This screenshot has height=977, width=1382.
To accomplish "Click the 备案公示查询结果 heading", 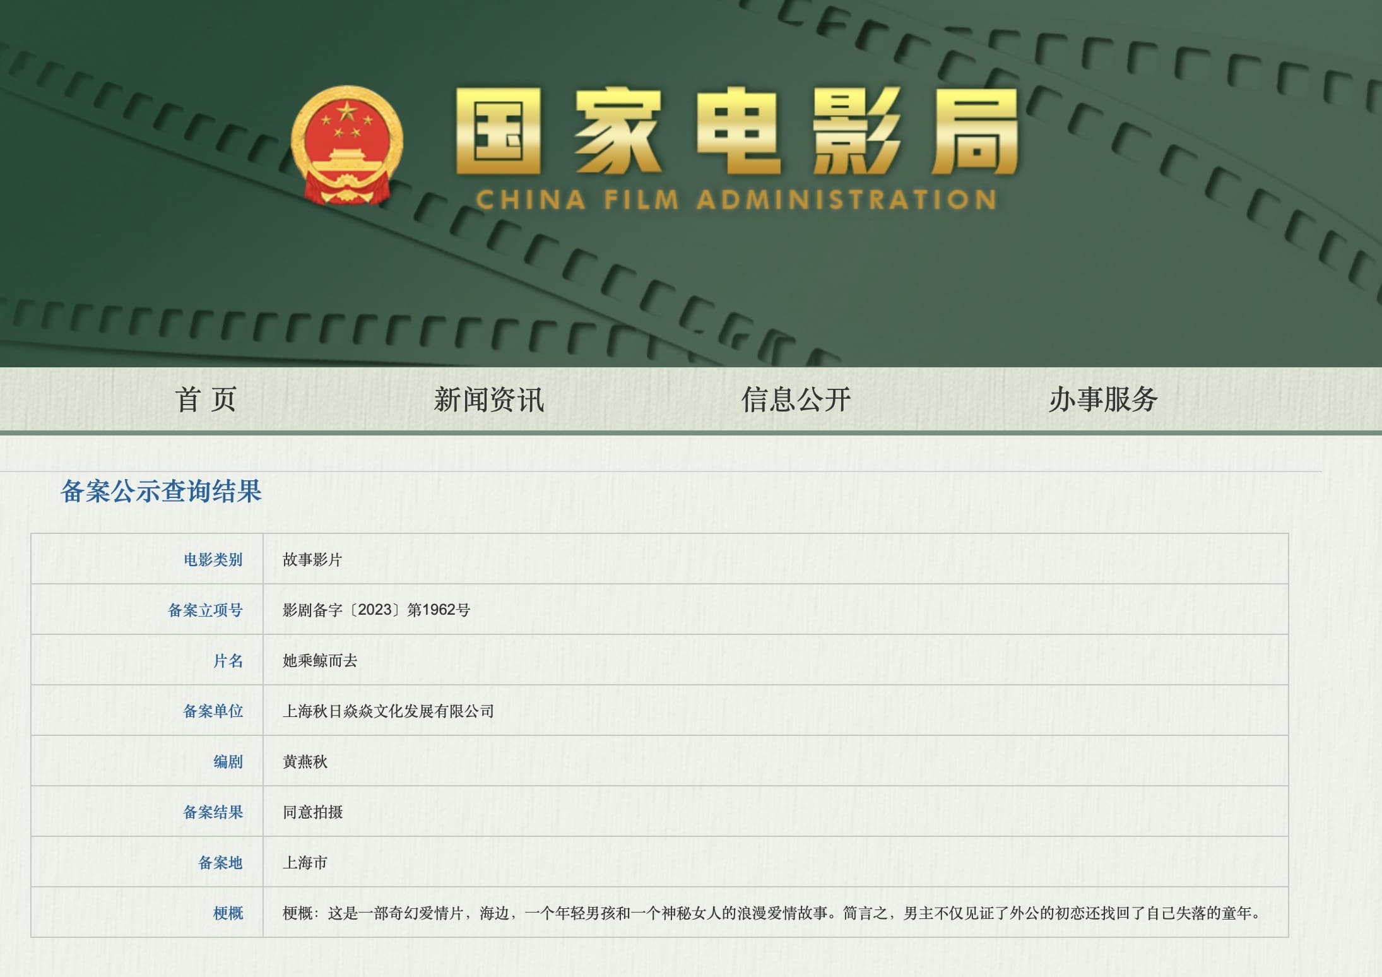I will [161, 491].
